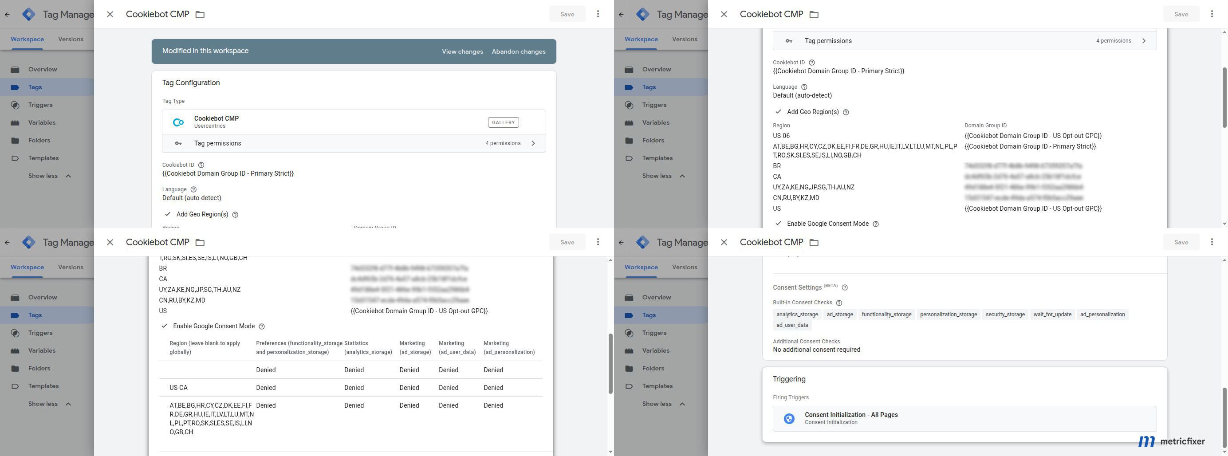
Task: Click the Tag Manager logo in top-left panel
Action: tap(28, 14)
